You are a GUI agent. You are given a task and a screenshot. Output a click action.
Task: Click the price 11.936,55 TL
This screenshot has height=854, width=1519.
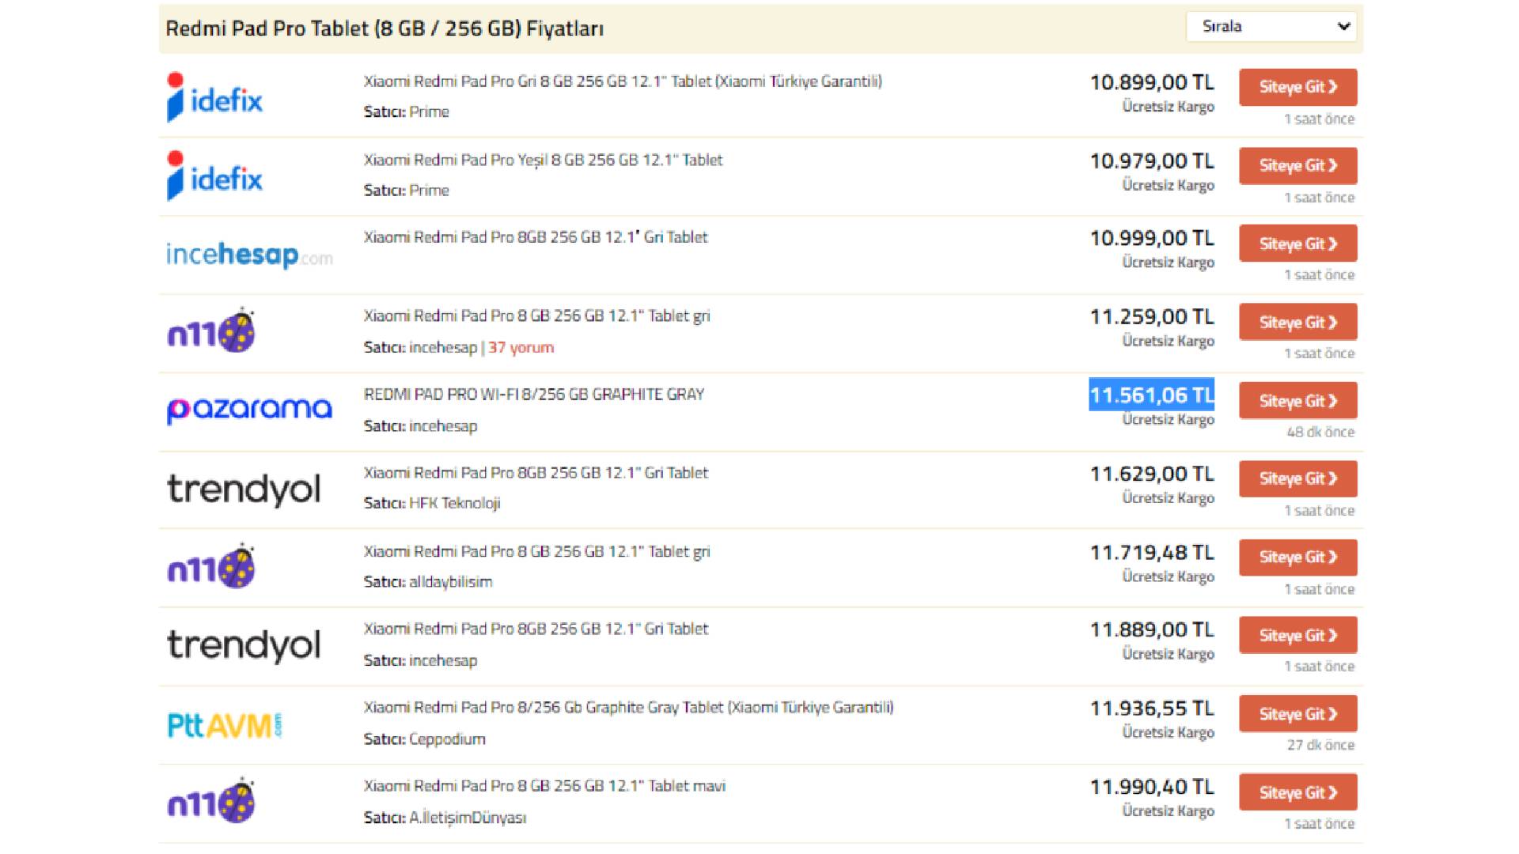(1152, 709)
